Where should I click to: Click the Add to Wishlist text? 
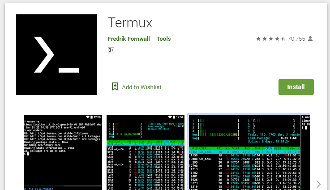pos(141,87)
